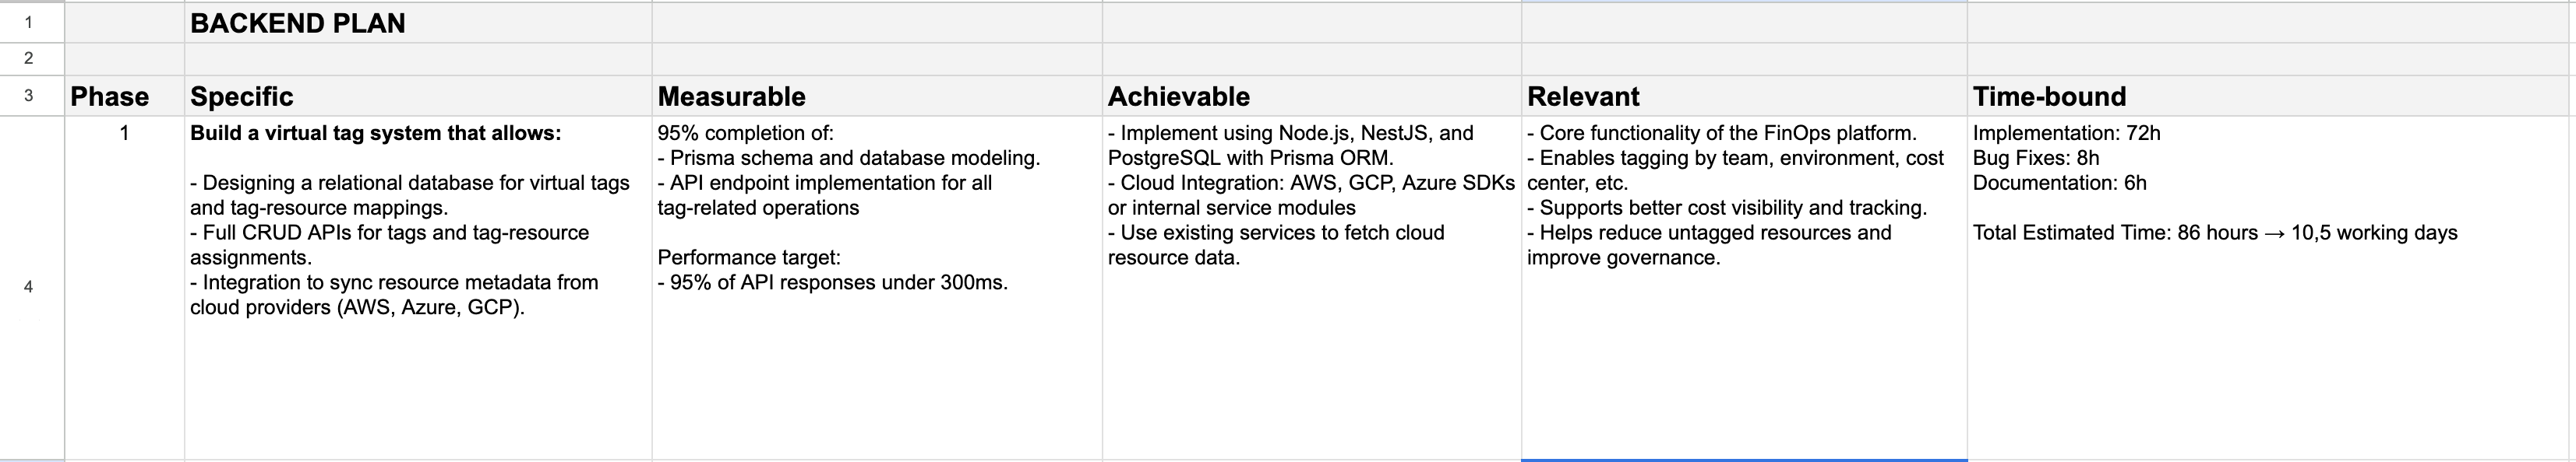
Task: Click the Time-bound header cell
Action: coord(2270,96)
